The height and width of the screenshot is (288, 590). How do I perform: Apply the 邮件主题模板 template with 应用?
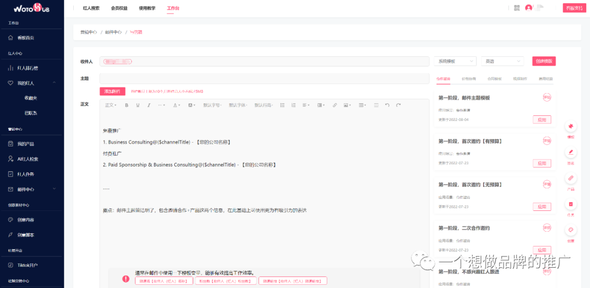coord(542,120)
